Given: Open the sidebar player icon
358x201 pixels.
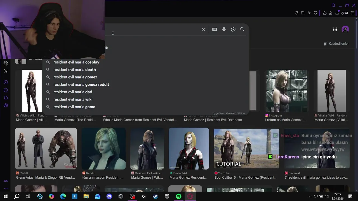Looking at the screenshot, I should coord(6,82).
